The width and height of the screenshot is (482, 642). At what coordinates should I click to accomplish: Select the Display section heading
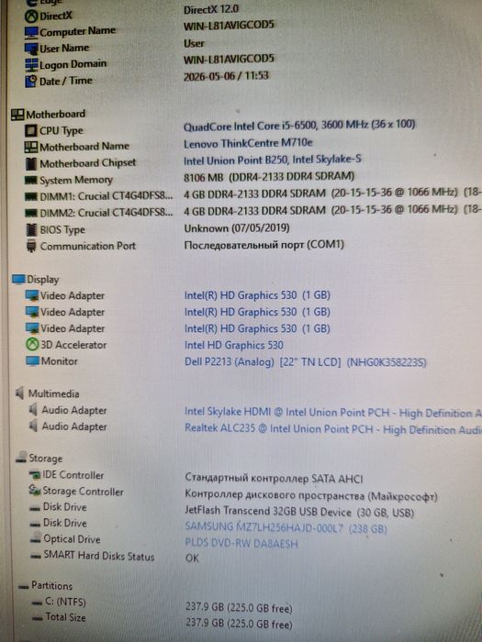pos(43,280)
